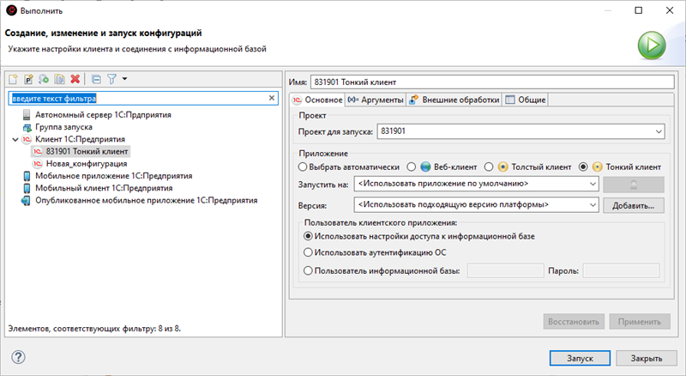Collapse all tree items via toolbar

(x=96, y=79)
